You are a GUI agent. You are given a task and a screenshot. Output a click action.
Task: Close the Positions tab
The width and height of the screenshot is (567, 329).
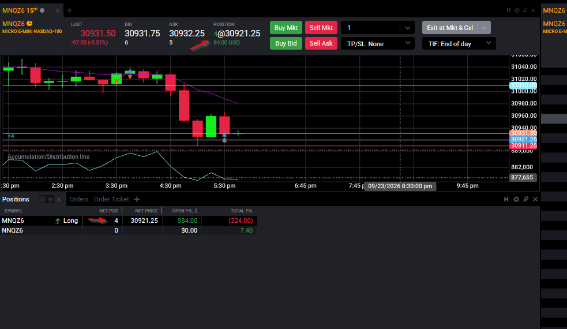[59, 200]
